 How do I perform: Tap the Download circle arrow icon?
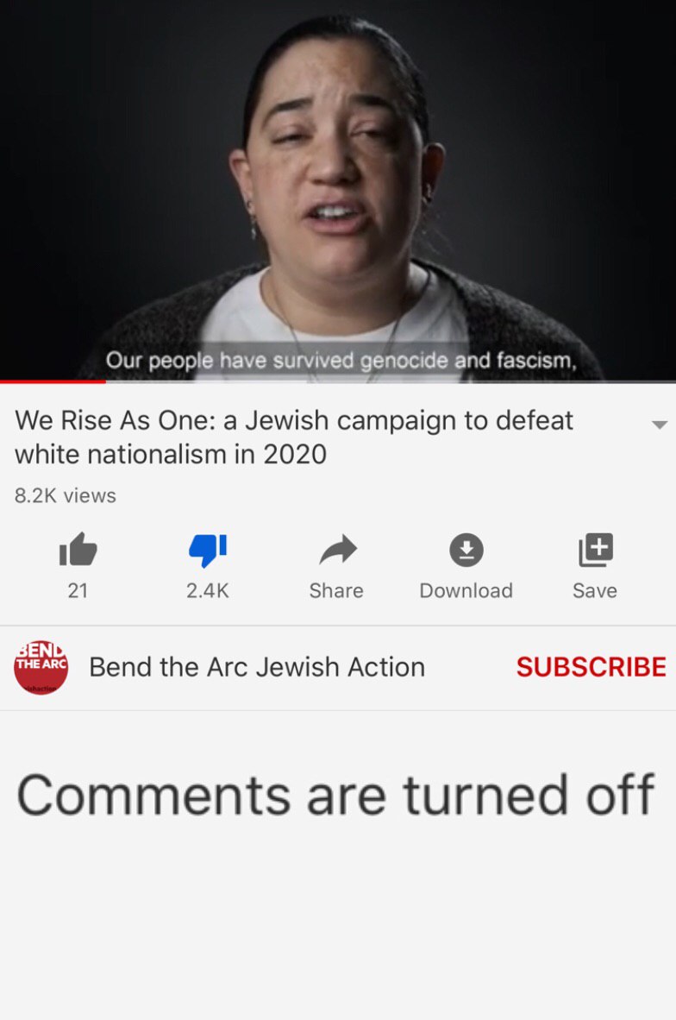tap(466, 550)
